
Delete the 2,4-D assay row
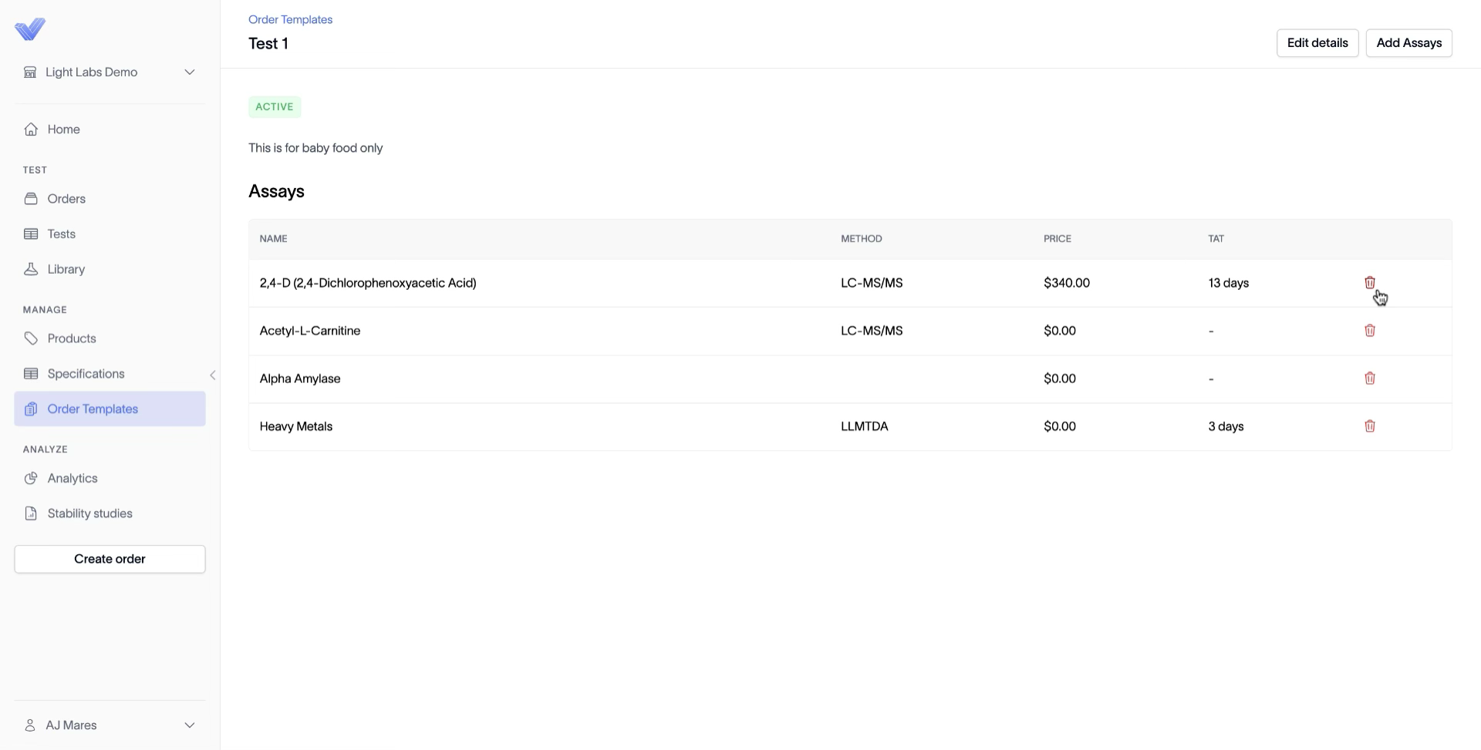1370,283
